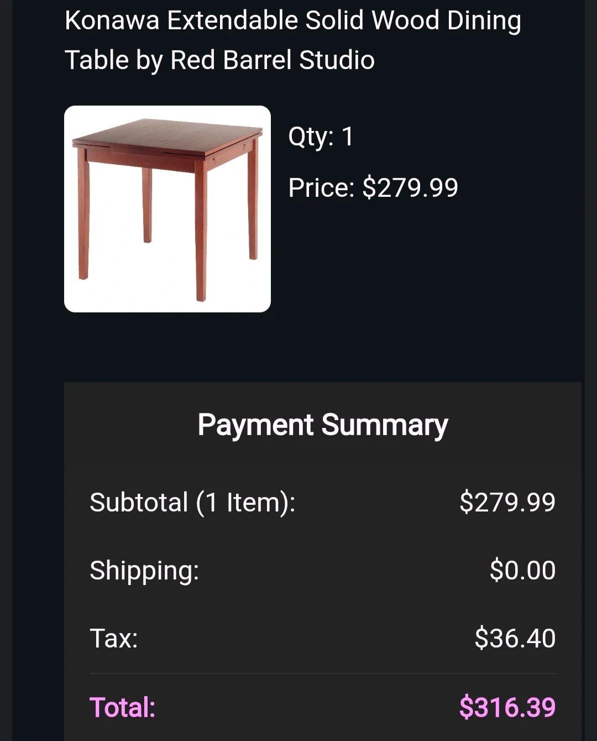Click the divider line above Total
The height and width of the screenshot is (741, 597).
click(x=322, y=674)
